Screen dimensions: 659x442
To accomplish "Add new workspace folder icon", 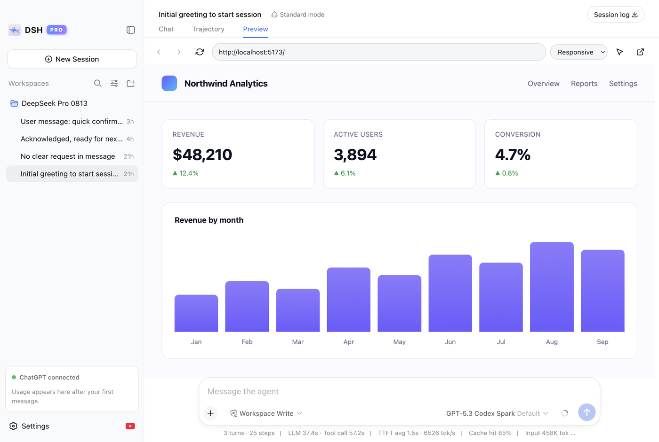I will [131, 83].
